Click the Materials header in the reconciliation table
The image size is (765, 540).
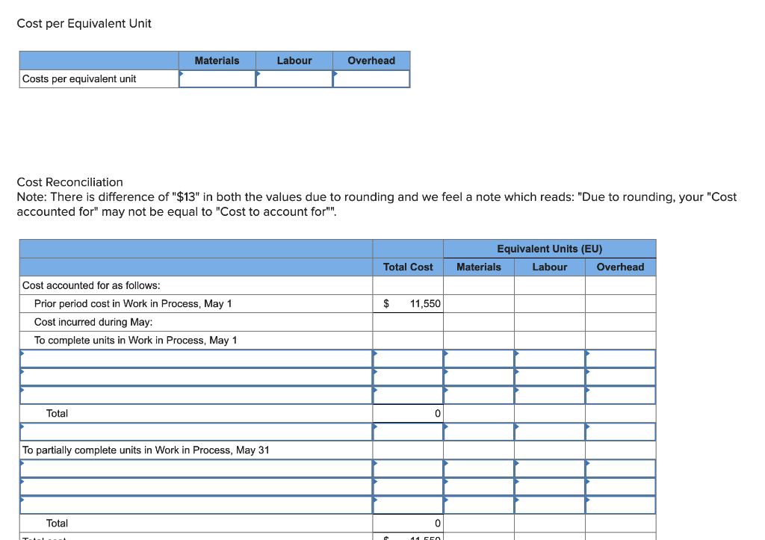pyautogui.click(x=479, y=267)
